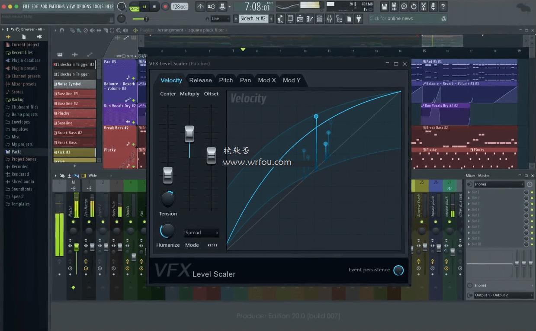Click the RESET button in Level Scaler
This screenshot has height=331, width=536.
212,245
